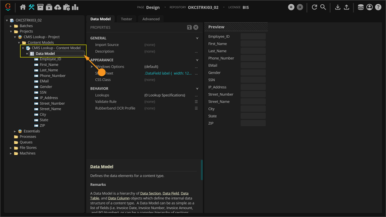Switch to the Tester tab
This screenshot has height=217, width=386.
tap(126, 19)
